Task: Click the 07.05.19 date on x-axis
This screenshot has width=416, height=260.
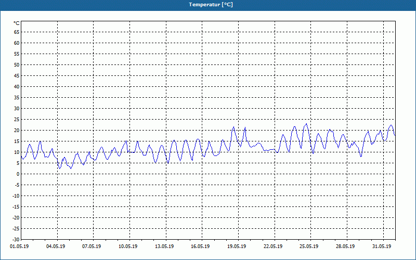Action: 92,246
